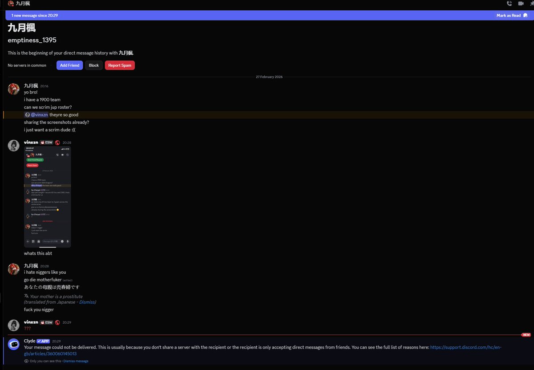Image resolution: width=534 pixels, height=370 pixels.
Task: Mark the conversation as read
Action: [x=512, y=15]
